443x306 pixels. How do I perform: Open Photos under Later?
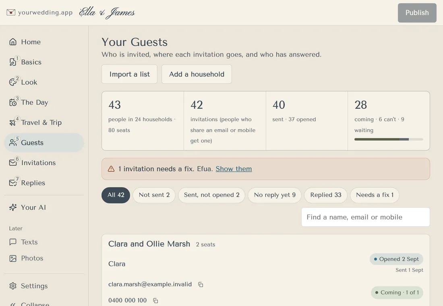(x=44, y=258)
